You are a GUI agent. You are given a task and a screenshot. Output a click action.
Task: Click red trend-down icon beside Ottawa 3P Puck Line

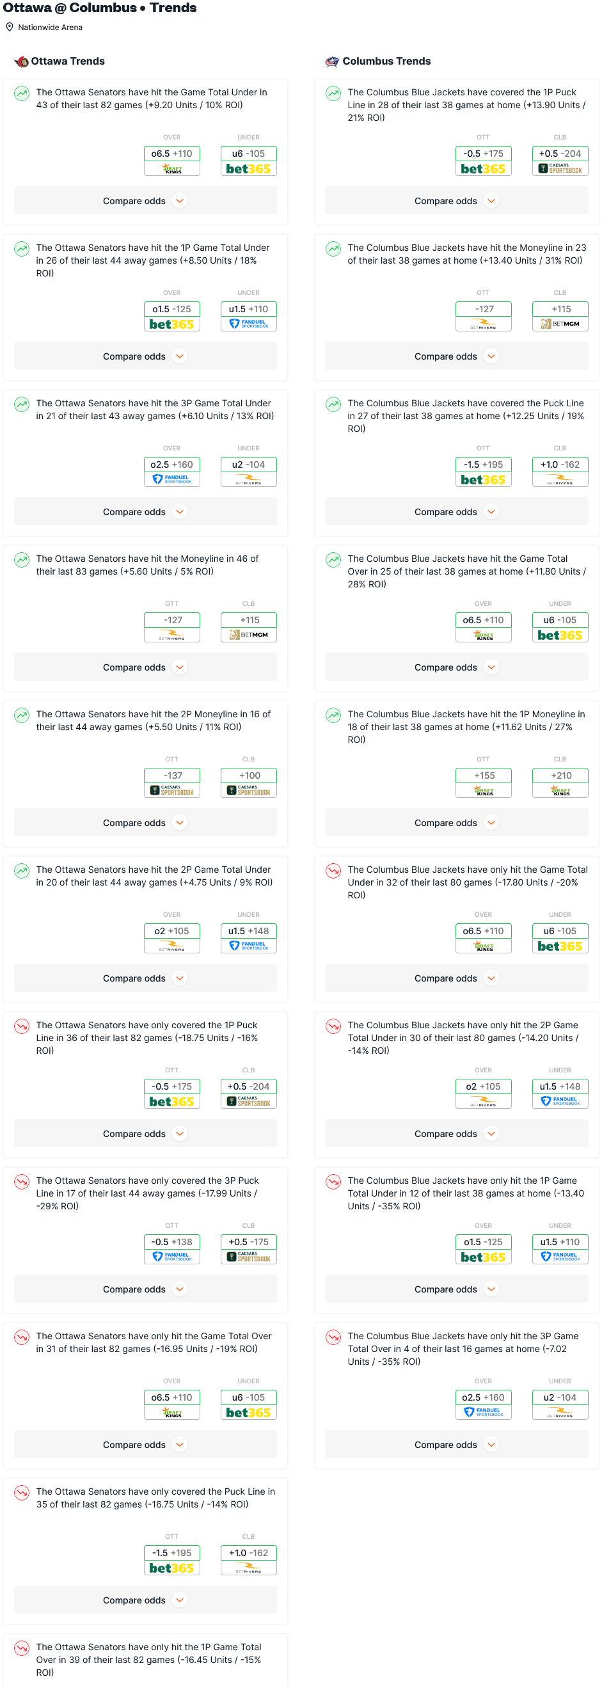point(22,1181)
